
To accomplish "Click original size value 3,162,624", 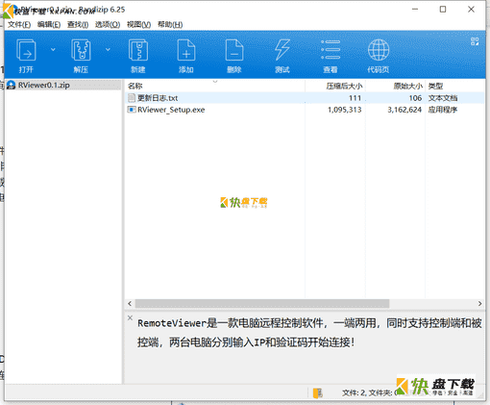I will [404, 110].
